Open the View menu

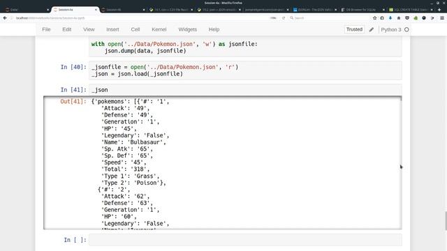coord(89,29)
